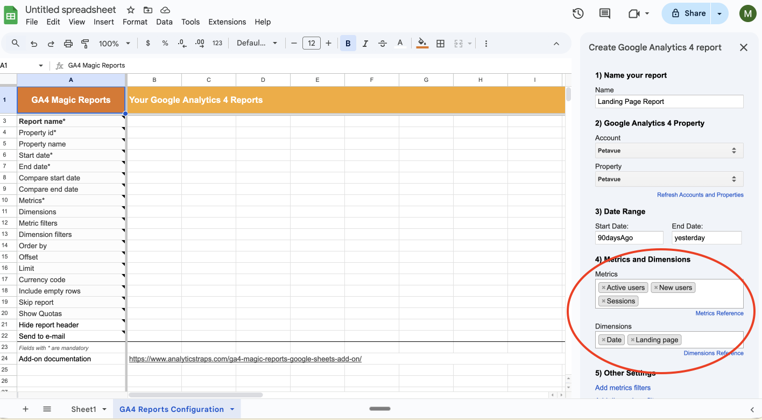The height and width of the screenshot is (420, 762).
Task: Click the Start Date input field
Action: click(629, 237)
